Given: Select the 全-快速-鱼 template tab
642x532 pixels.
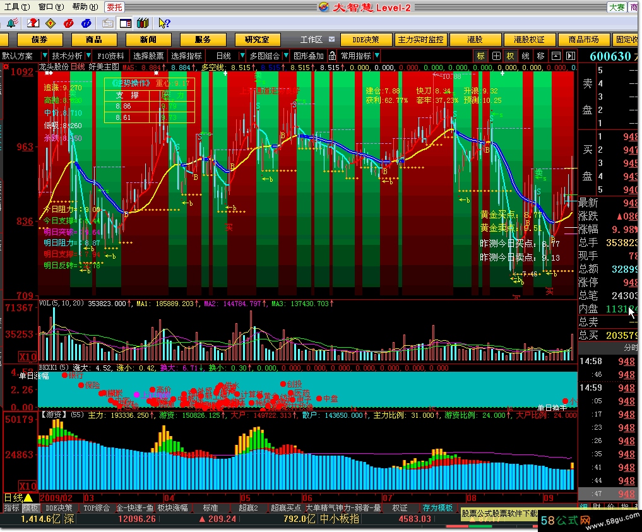Looking at the screenshot, I should 134,508.
